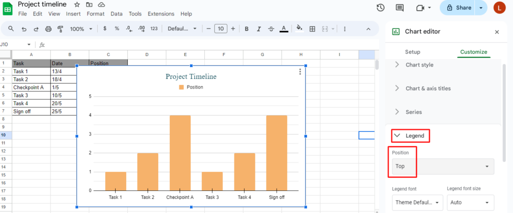The height and width of the screenshot is (213, 513).
Task: Print the spreadsheet
Action: coord(49,29)
